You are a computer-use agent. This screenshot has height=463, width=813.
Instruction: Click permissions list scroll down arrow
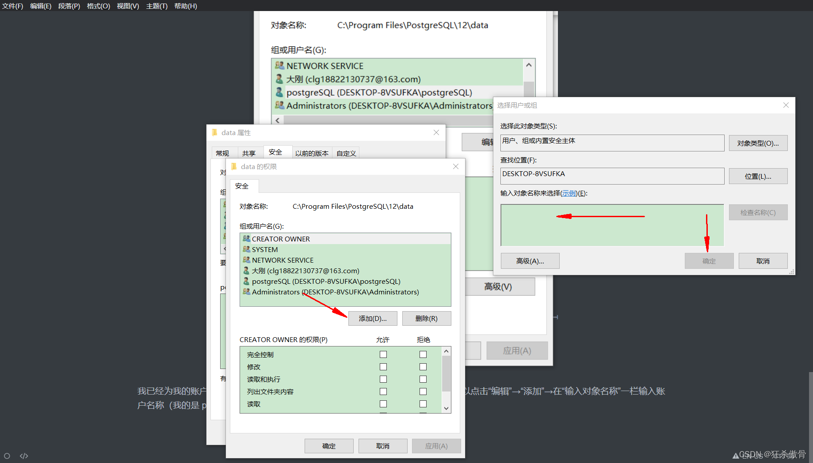point(446,408)
